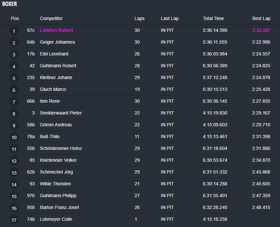Viewport: 280px width, 227px height.
Task: Select competitor Geiger Johannes
Action: tap(57, 42)
